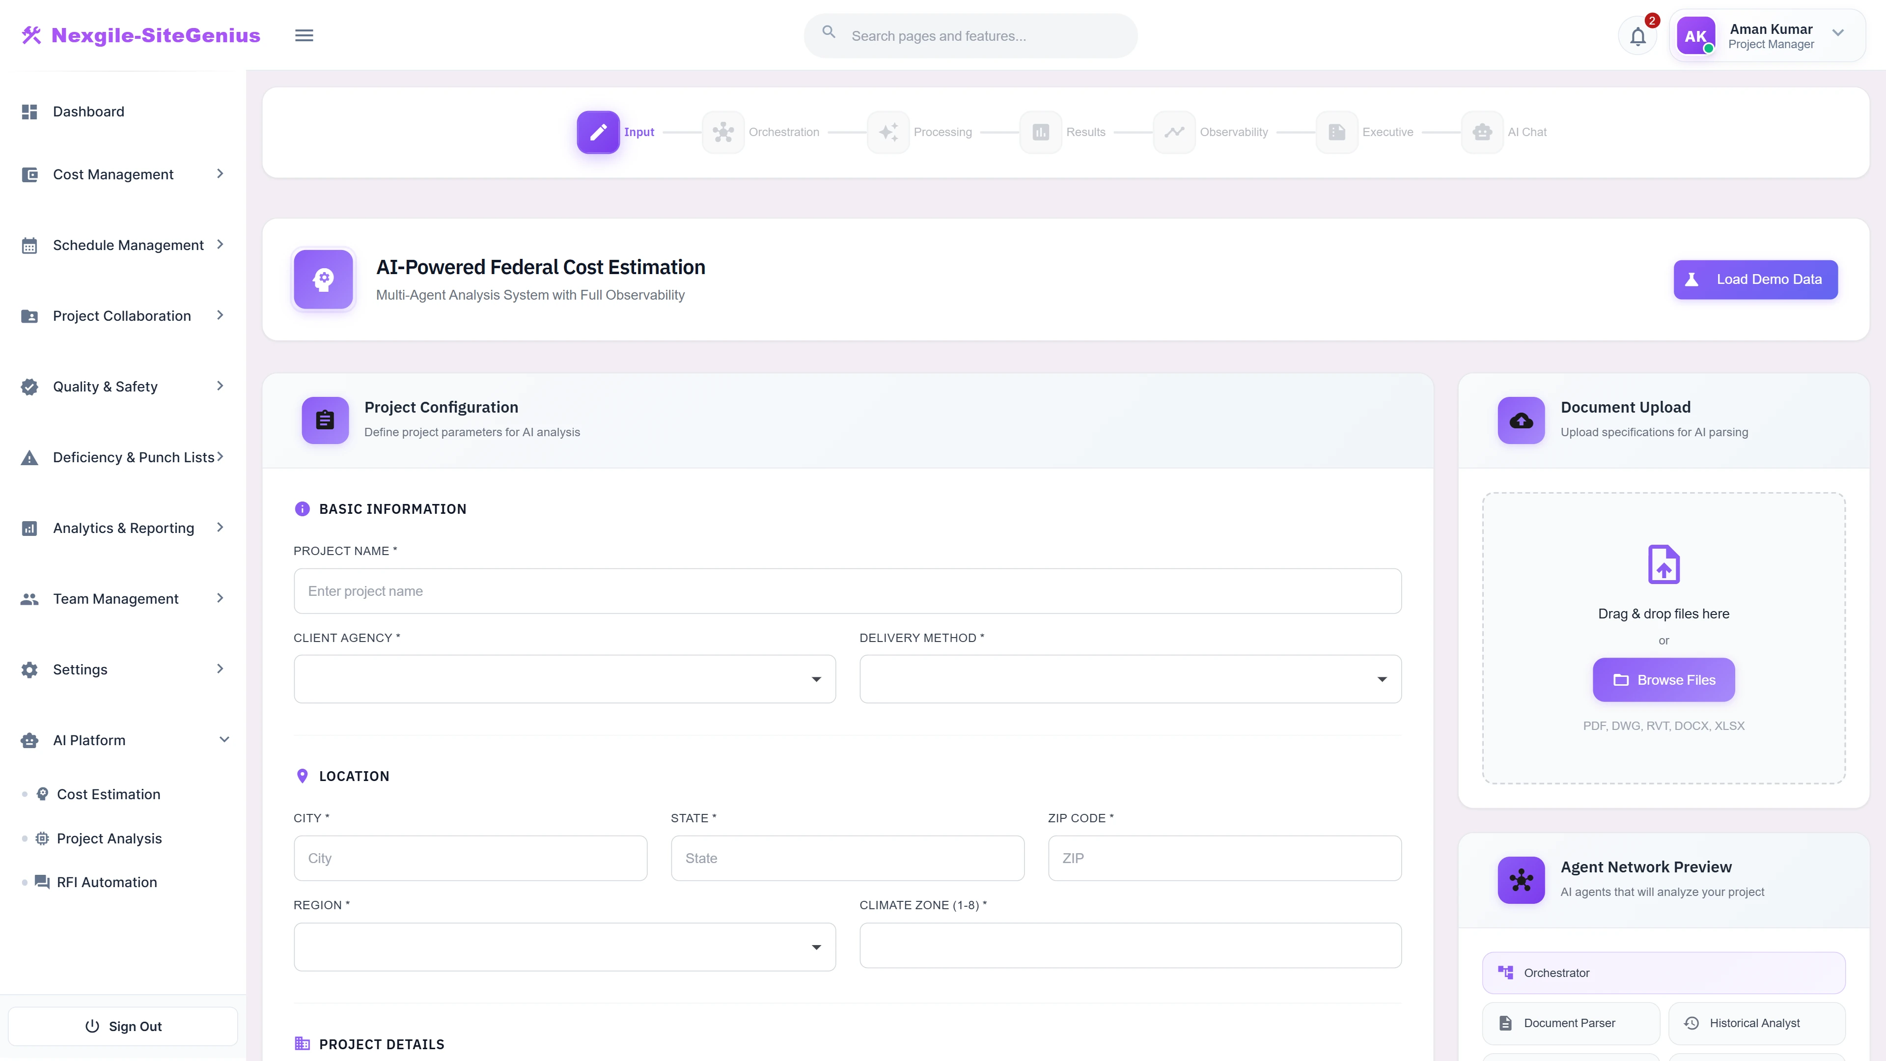Select Cost Estimation in the sidebar
The image size is (1886, 1061).
(x=109, y=794)
